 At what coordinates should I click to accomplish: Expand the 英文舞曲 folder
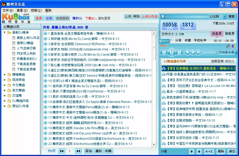(5, 90)
